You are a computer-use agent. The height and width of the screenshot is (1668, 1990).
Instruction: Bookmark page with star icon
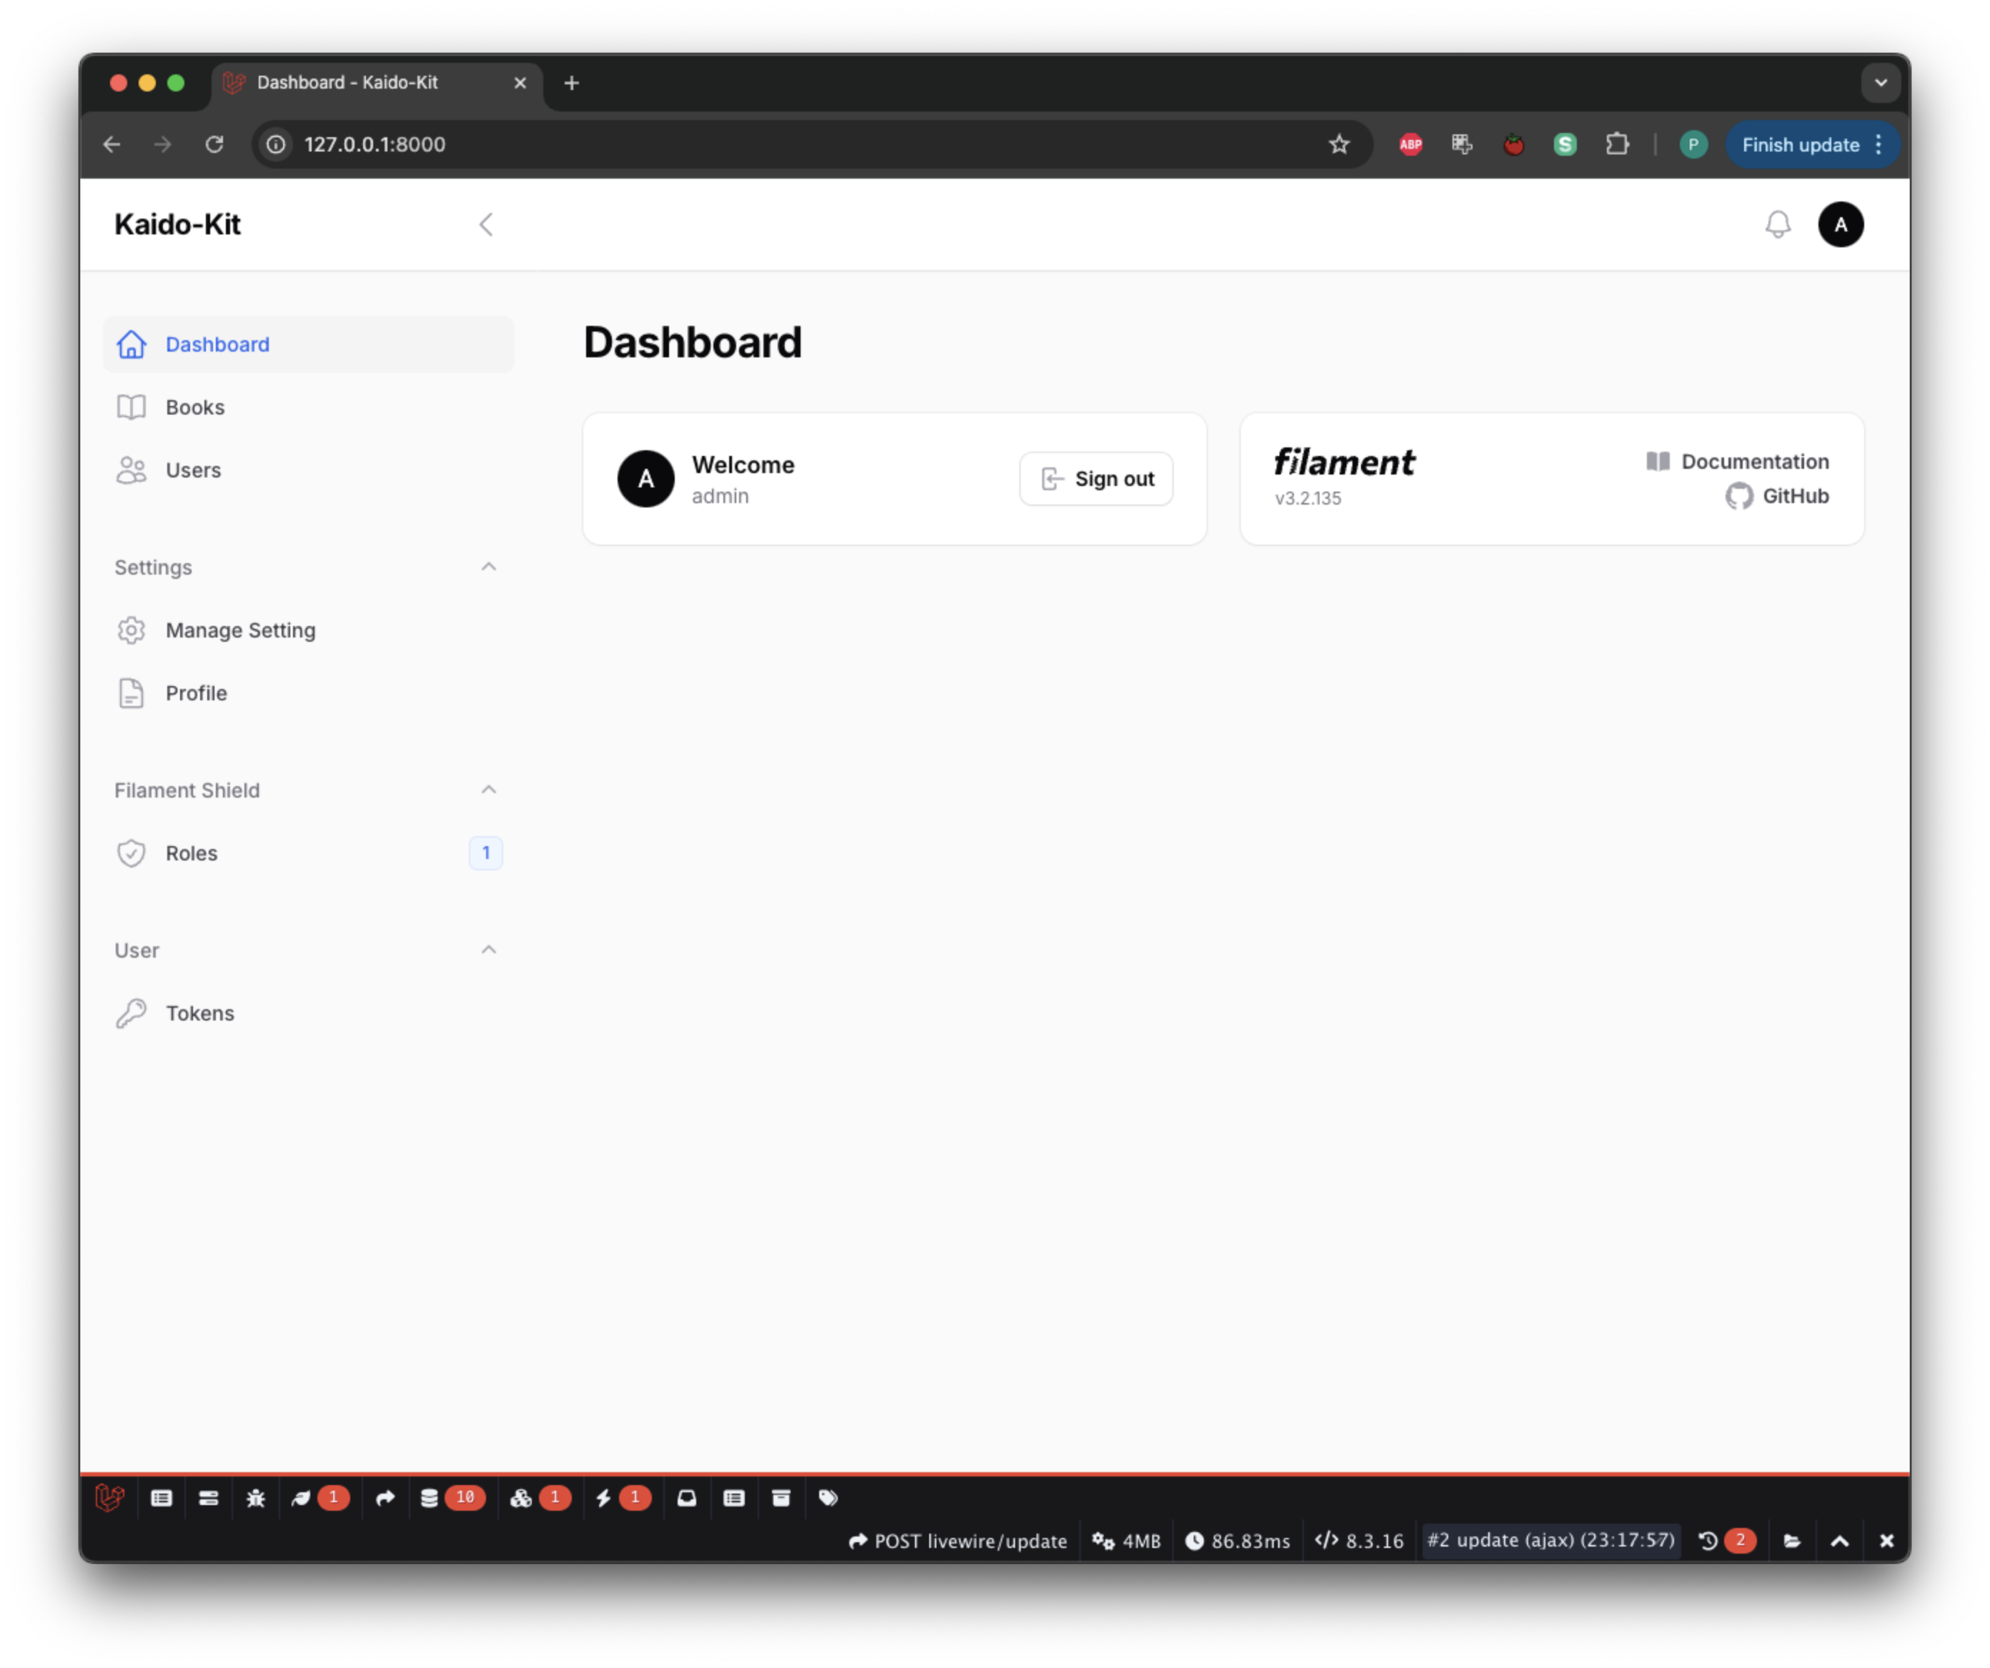tap(1338, 144)
